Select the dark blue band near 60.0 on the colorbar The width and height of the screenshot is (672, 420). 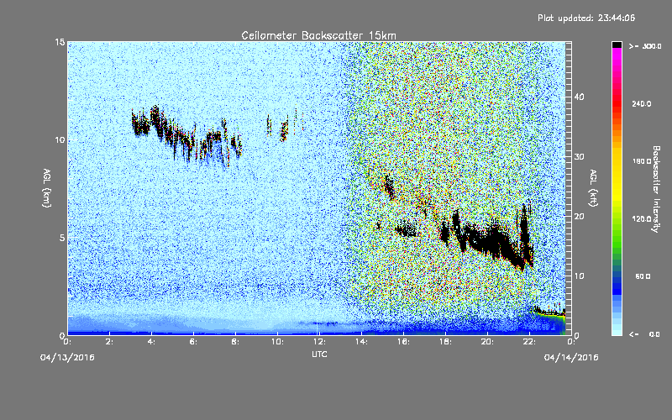pyautogui.click(x=617, y=279)
